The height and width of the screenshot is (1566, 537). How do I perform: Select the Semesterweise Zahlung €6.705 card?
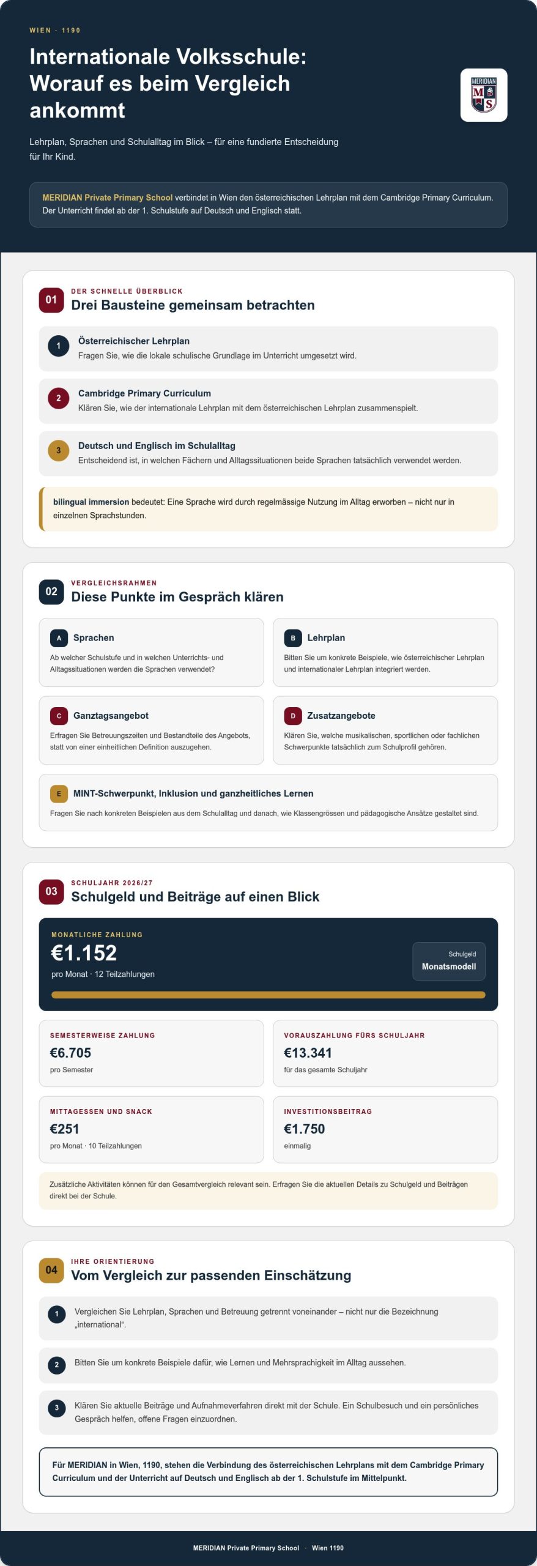pyautogui.click(x=152, y=1053)
